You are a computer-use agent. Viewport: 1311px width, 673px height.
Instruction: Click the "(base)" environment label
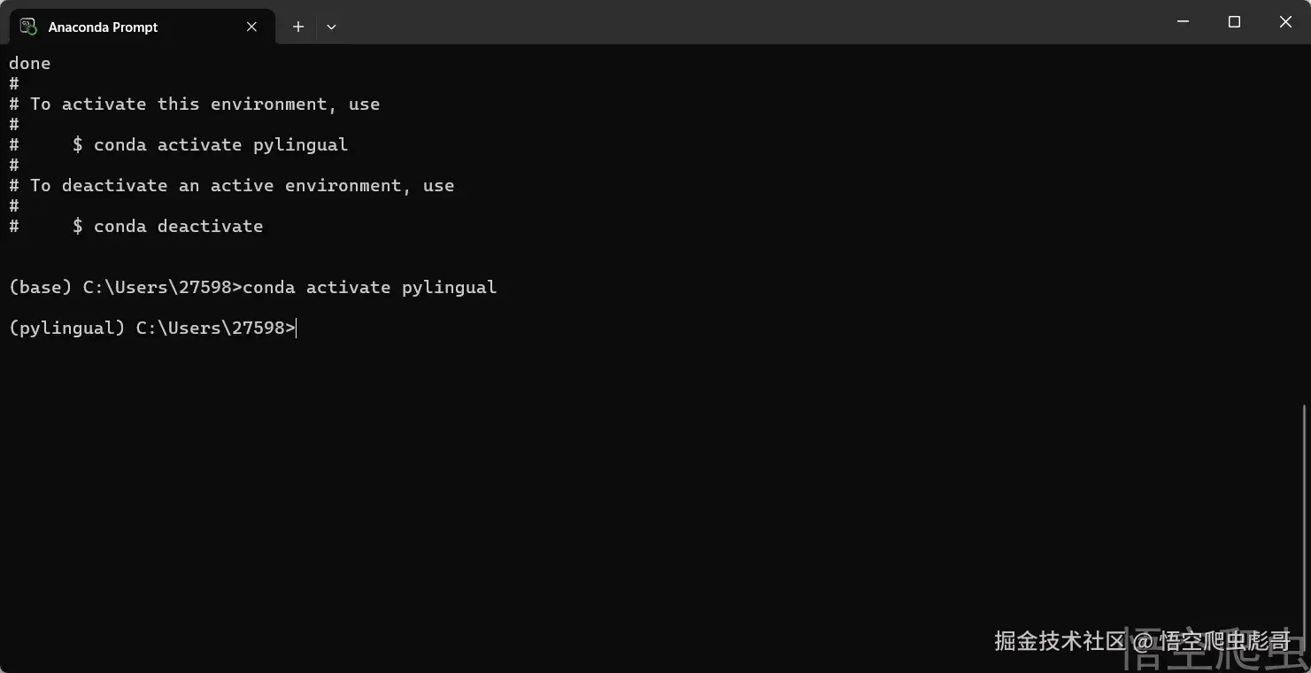pyautogui.click(x=41, y=287)
